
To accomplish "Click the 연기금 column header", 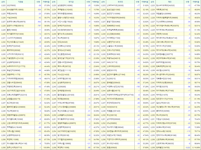I will [x=71, y=2].
